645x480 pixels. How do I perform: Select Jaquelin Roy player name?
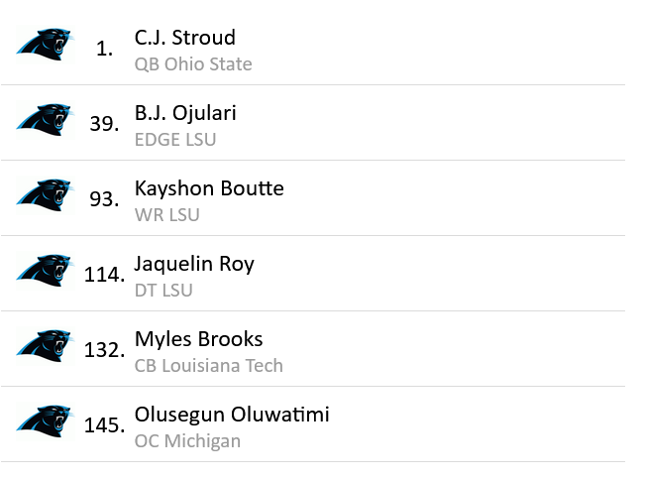[x=194, y=264]
